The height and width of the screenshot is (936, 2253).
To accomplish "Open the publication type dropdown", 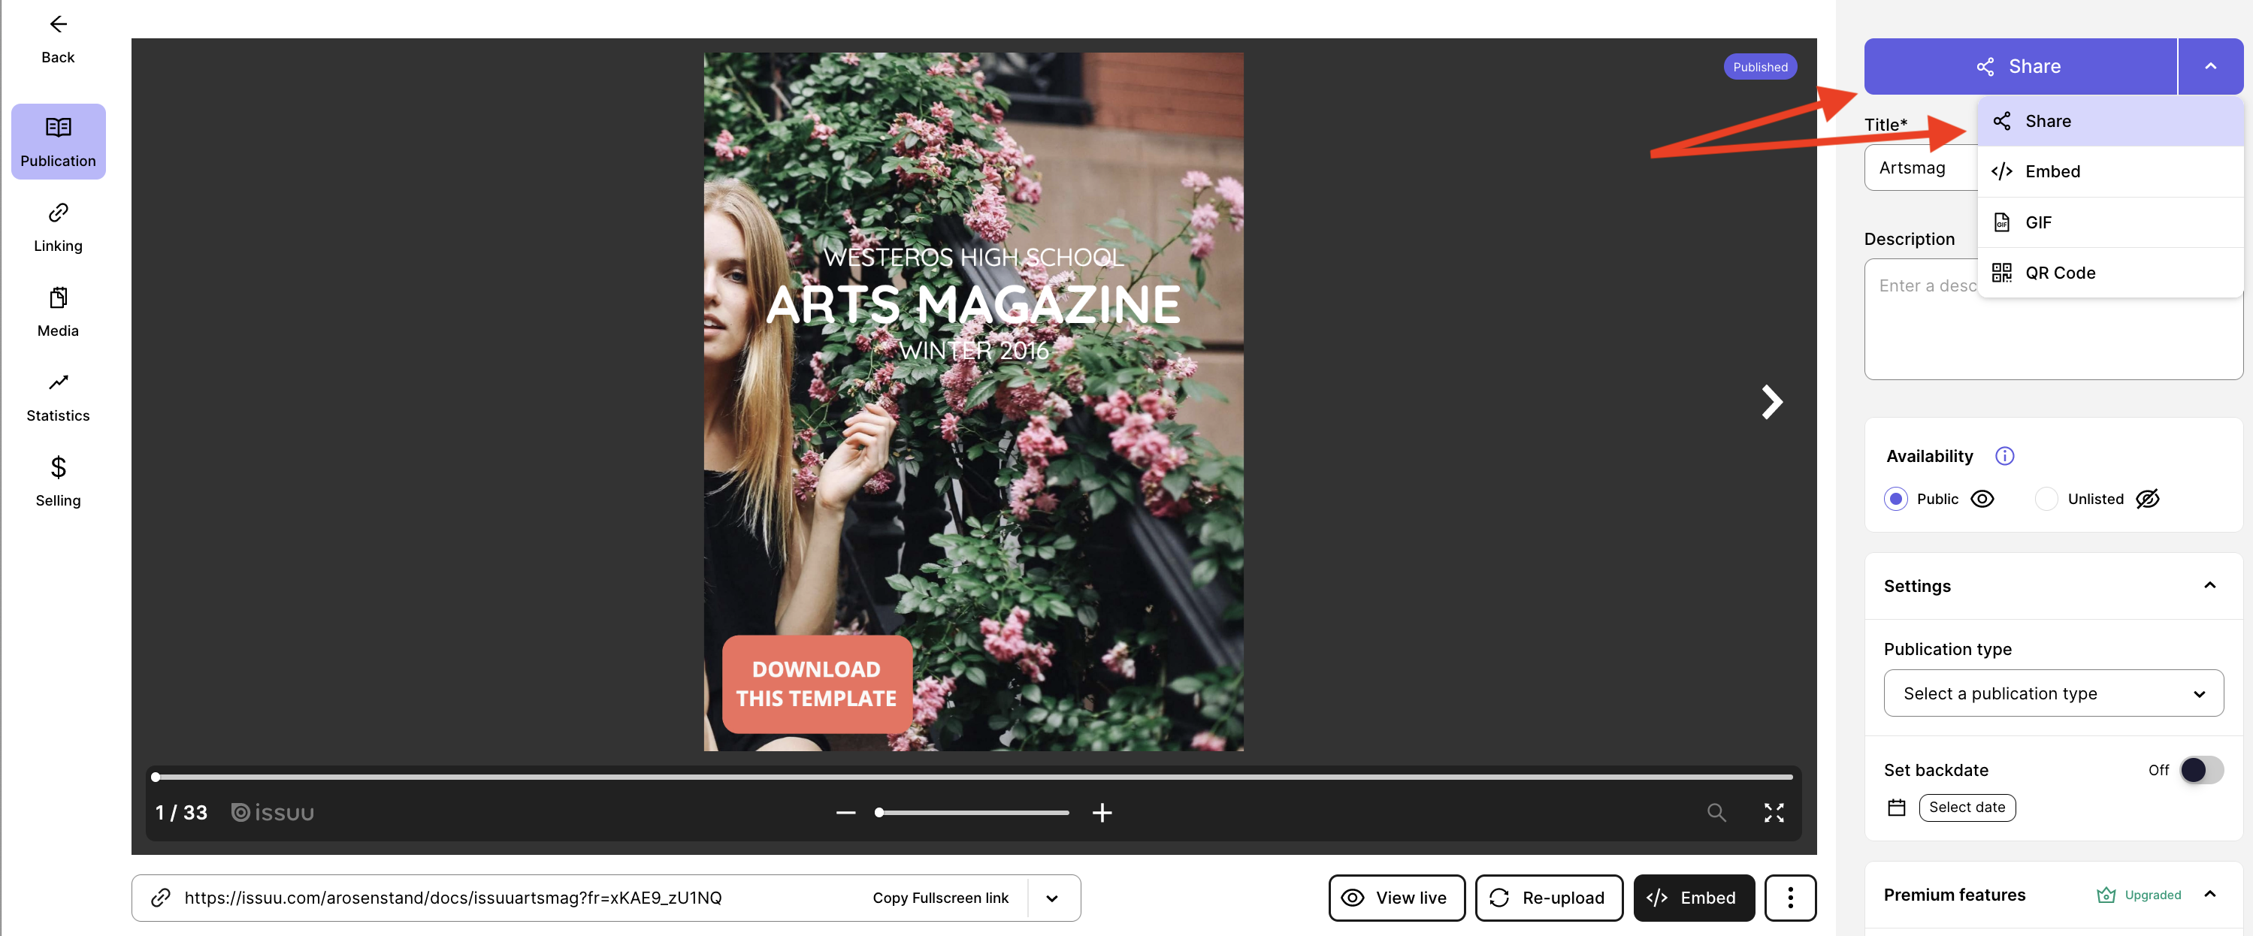I will pos(2052,692).
